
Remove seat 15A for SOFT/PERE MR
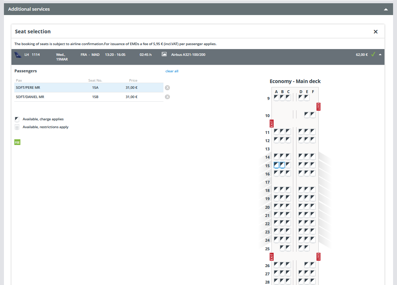click(x=167, y=88)
